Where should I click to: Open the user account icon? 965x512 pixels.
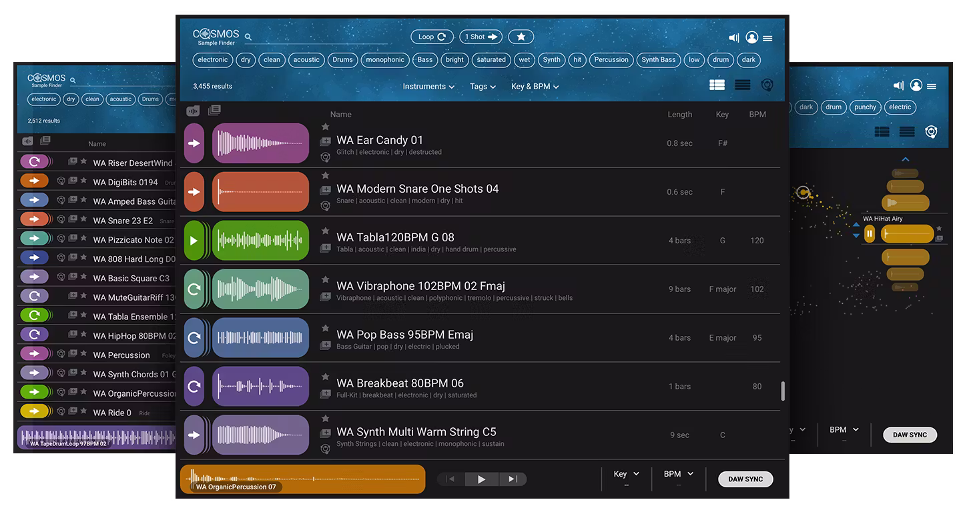[x=751, y=38]
